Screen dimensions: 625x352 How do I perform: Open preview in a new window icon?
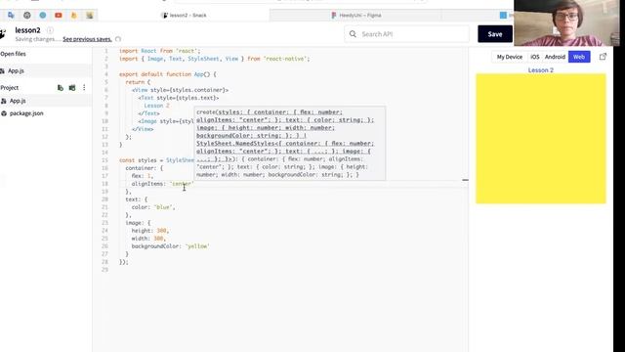point(603,57)
